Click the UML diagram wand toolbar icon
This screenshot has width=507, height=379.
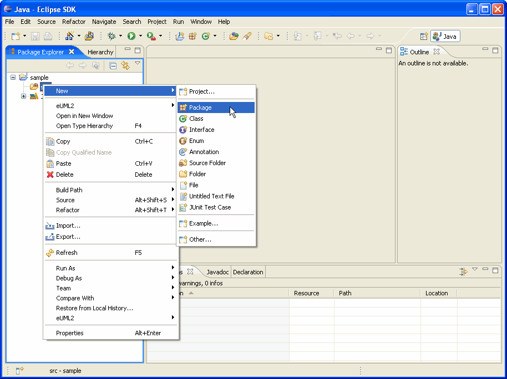(x=69, y=36)
